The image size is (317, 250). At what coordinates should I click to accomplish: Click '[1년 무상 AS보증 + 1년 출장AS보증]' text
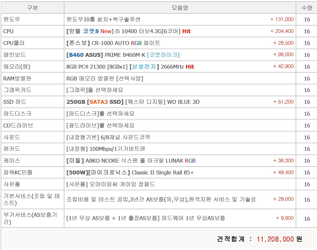(113, 218)
